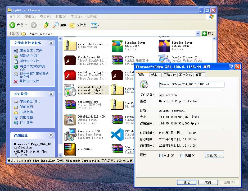Screen dimensions: 248x191
Task: Click the file name field in properties dialog
Action: (192, 85)
